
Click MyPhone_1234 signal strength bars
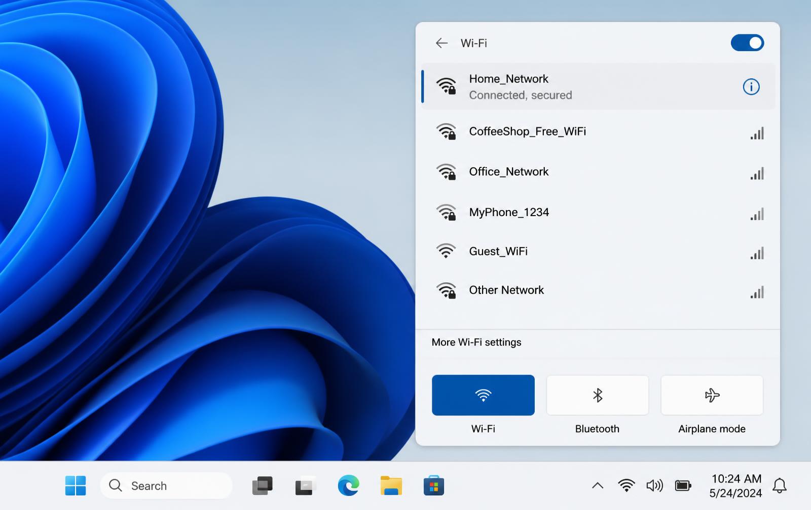757,214
